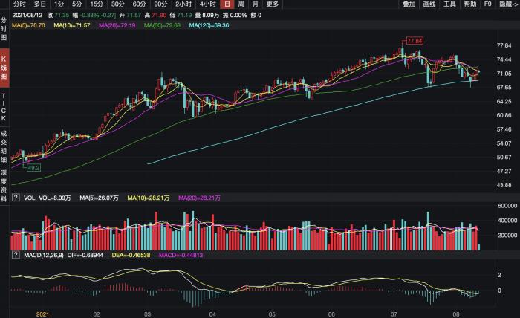Click the 49.2 low price marker
This screenshot has height=318, width=520.
click(x=34, y=168)
